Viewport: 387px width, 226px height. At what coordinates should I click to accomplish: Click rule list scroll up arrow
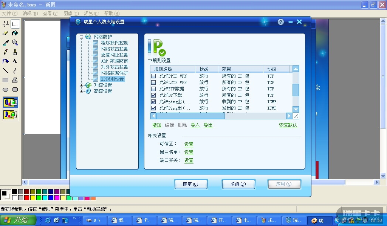point(296,69)
